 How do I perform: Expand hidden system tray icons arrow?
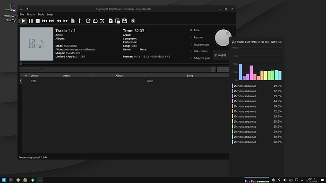[302, 180]
